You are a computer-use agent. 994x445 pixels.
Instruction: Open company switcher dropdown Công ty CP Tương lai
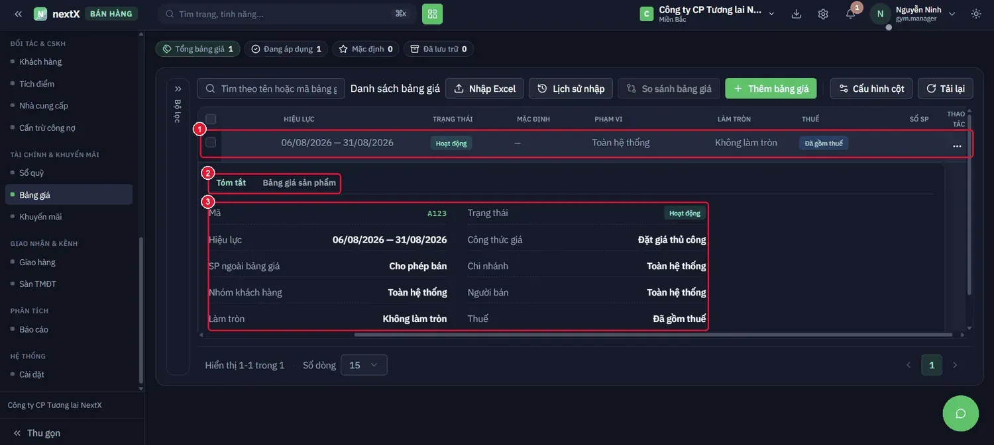[x=708, y=14]
